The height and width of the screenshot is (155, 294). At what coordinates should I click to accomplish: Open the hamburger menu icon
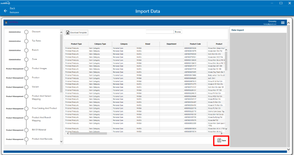tap(283, 23)
